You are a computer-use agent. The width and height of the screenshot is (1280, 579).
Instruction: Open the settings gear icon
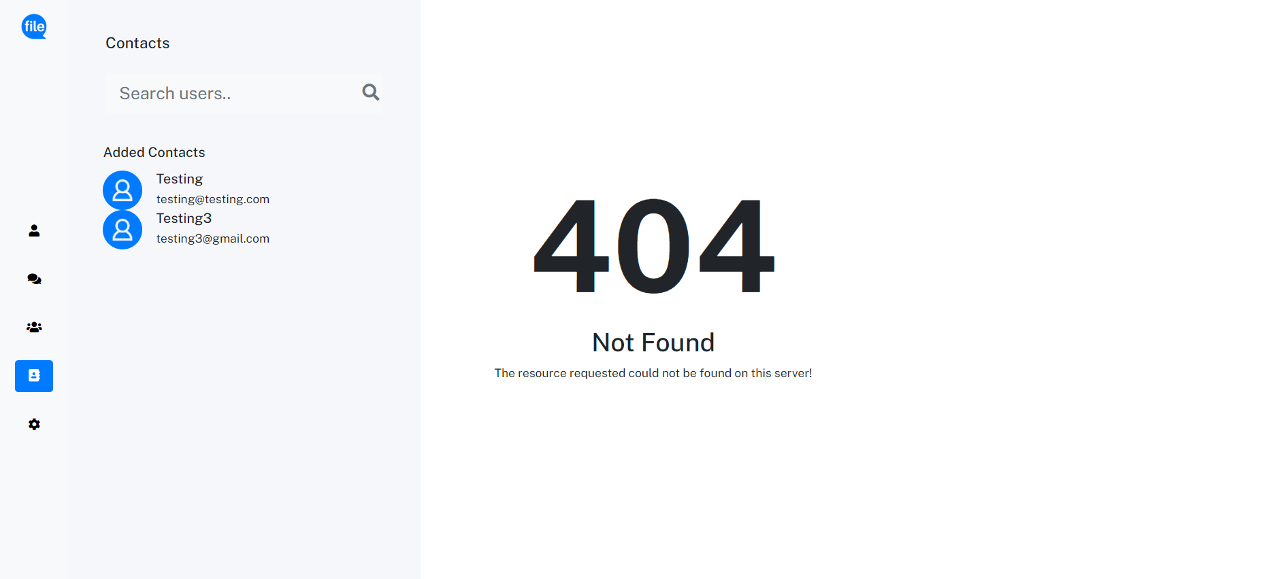[34, 424]
